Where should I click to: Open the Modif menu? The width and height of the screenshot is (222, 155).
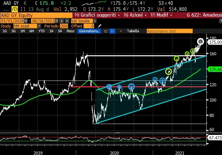point(162,15)
